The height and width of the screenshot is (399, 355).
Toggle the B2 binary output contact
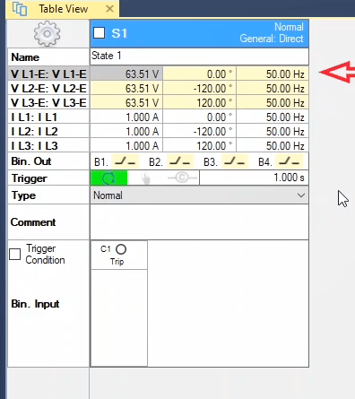(x=180, y=161)
